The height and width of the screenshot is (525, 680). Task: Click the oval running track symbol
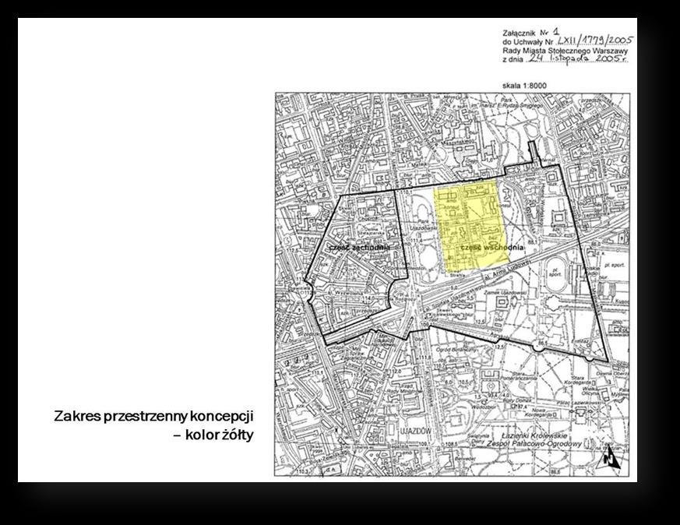point(555,275)
